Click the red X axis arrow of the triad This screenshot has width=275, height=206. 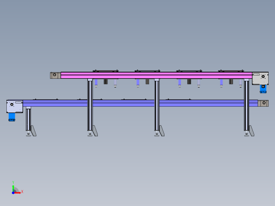(x=18, y=193)
